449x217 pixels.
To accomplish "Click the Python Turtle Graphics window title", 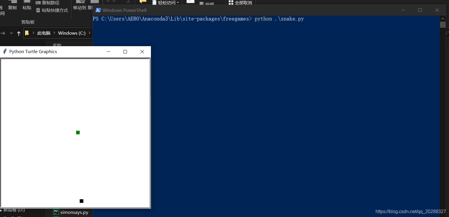I will tap(33, 52).
